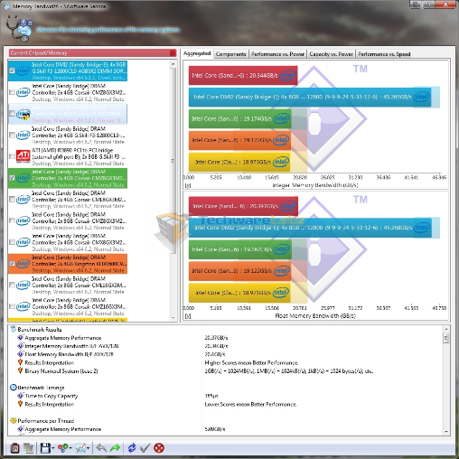
Task: Select 'Higher Scores mean Better Performance' text
Action: coord(251,362)
